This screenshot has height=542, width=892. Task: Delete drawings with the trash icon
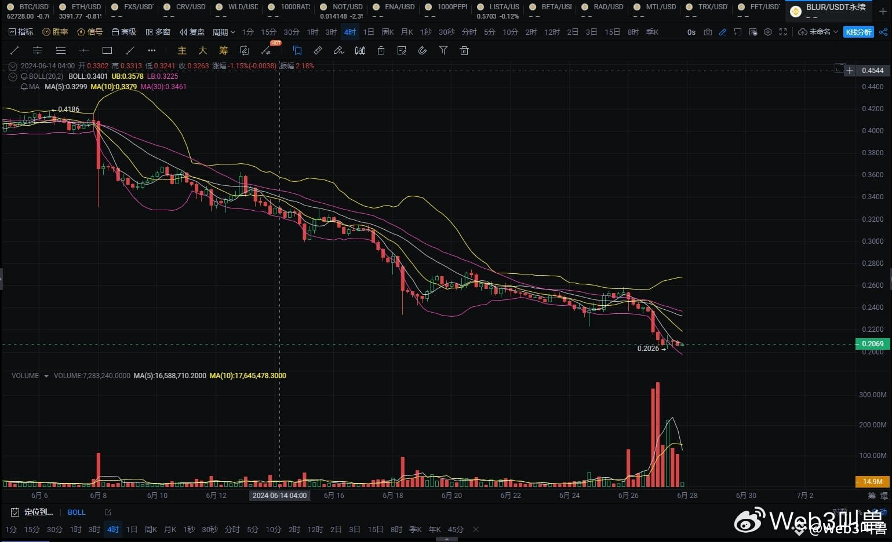point(464,50)
